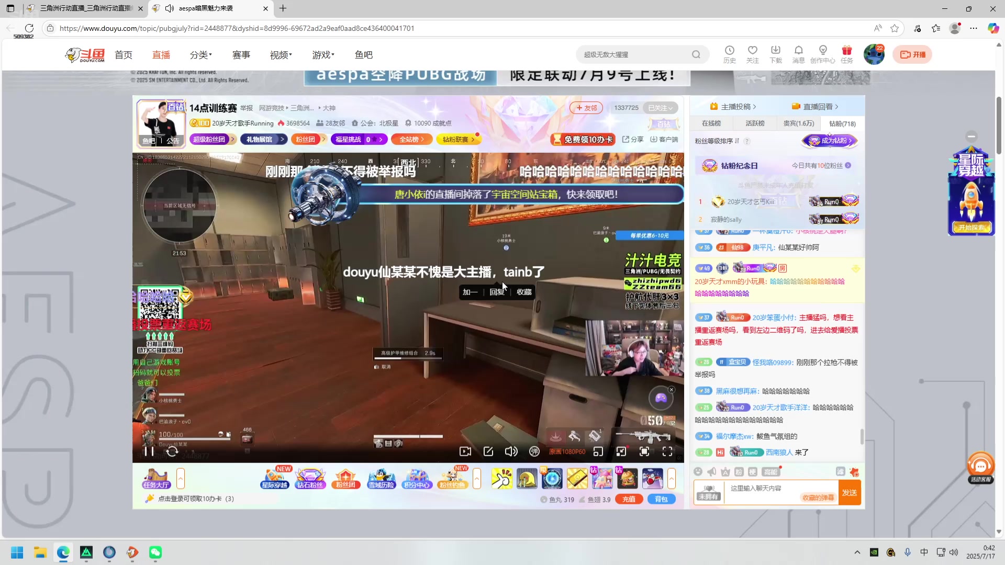
Task: Open the emoji picker in chat
Action: tap(698, 472)
